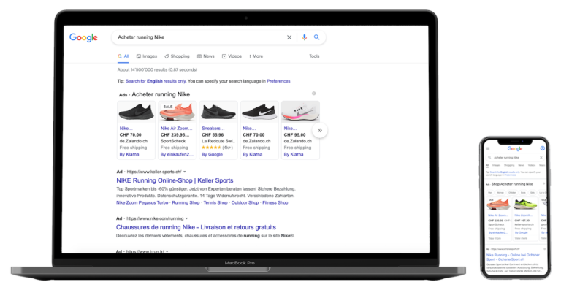Switch to the Videos tab on laptop

232,56
